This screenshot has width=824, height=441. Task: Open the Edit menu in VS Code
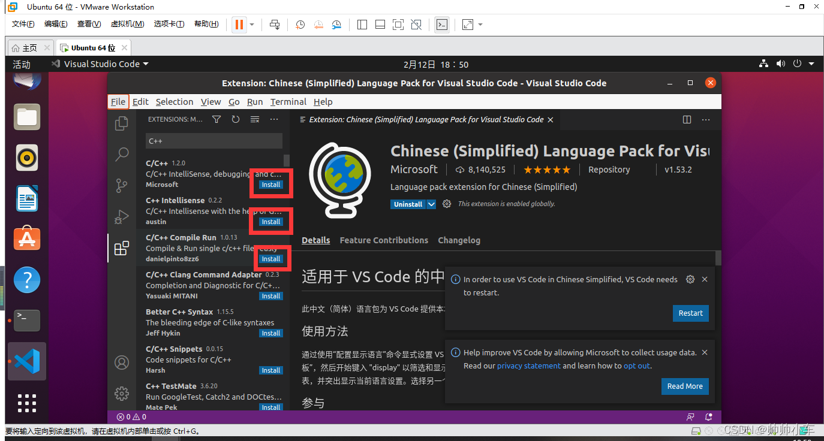[x=140, y=102]
